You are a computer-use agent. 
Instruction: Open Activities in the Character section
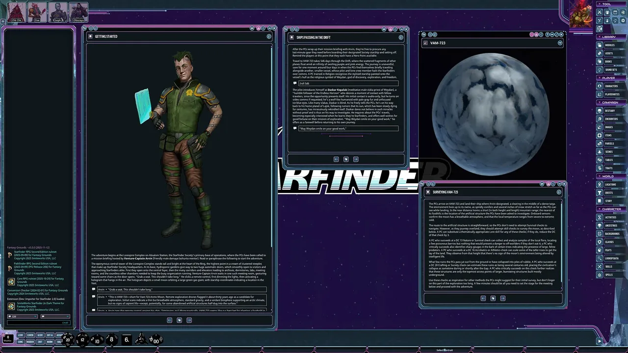pyautogui.click(x=611, y=217)
